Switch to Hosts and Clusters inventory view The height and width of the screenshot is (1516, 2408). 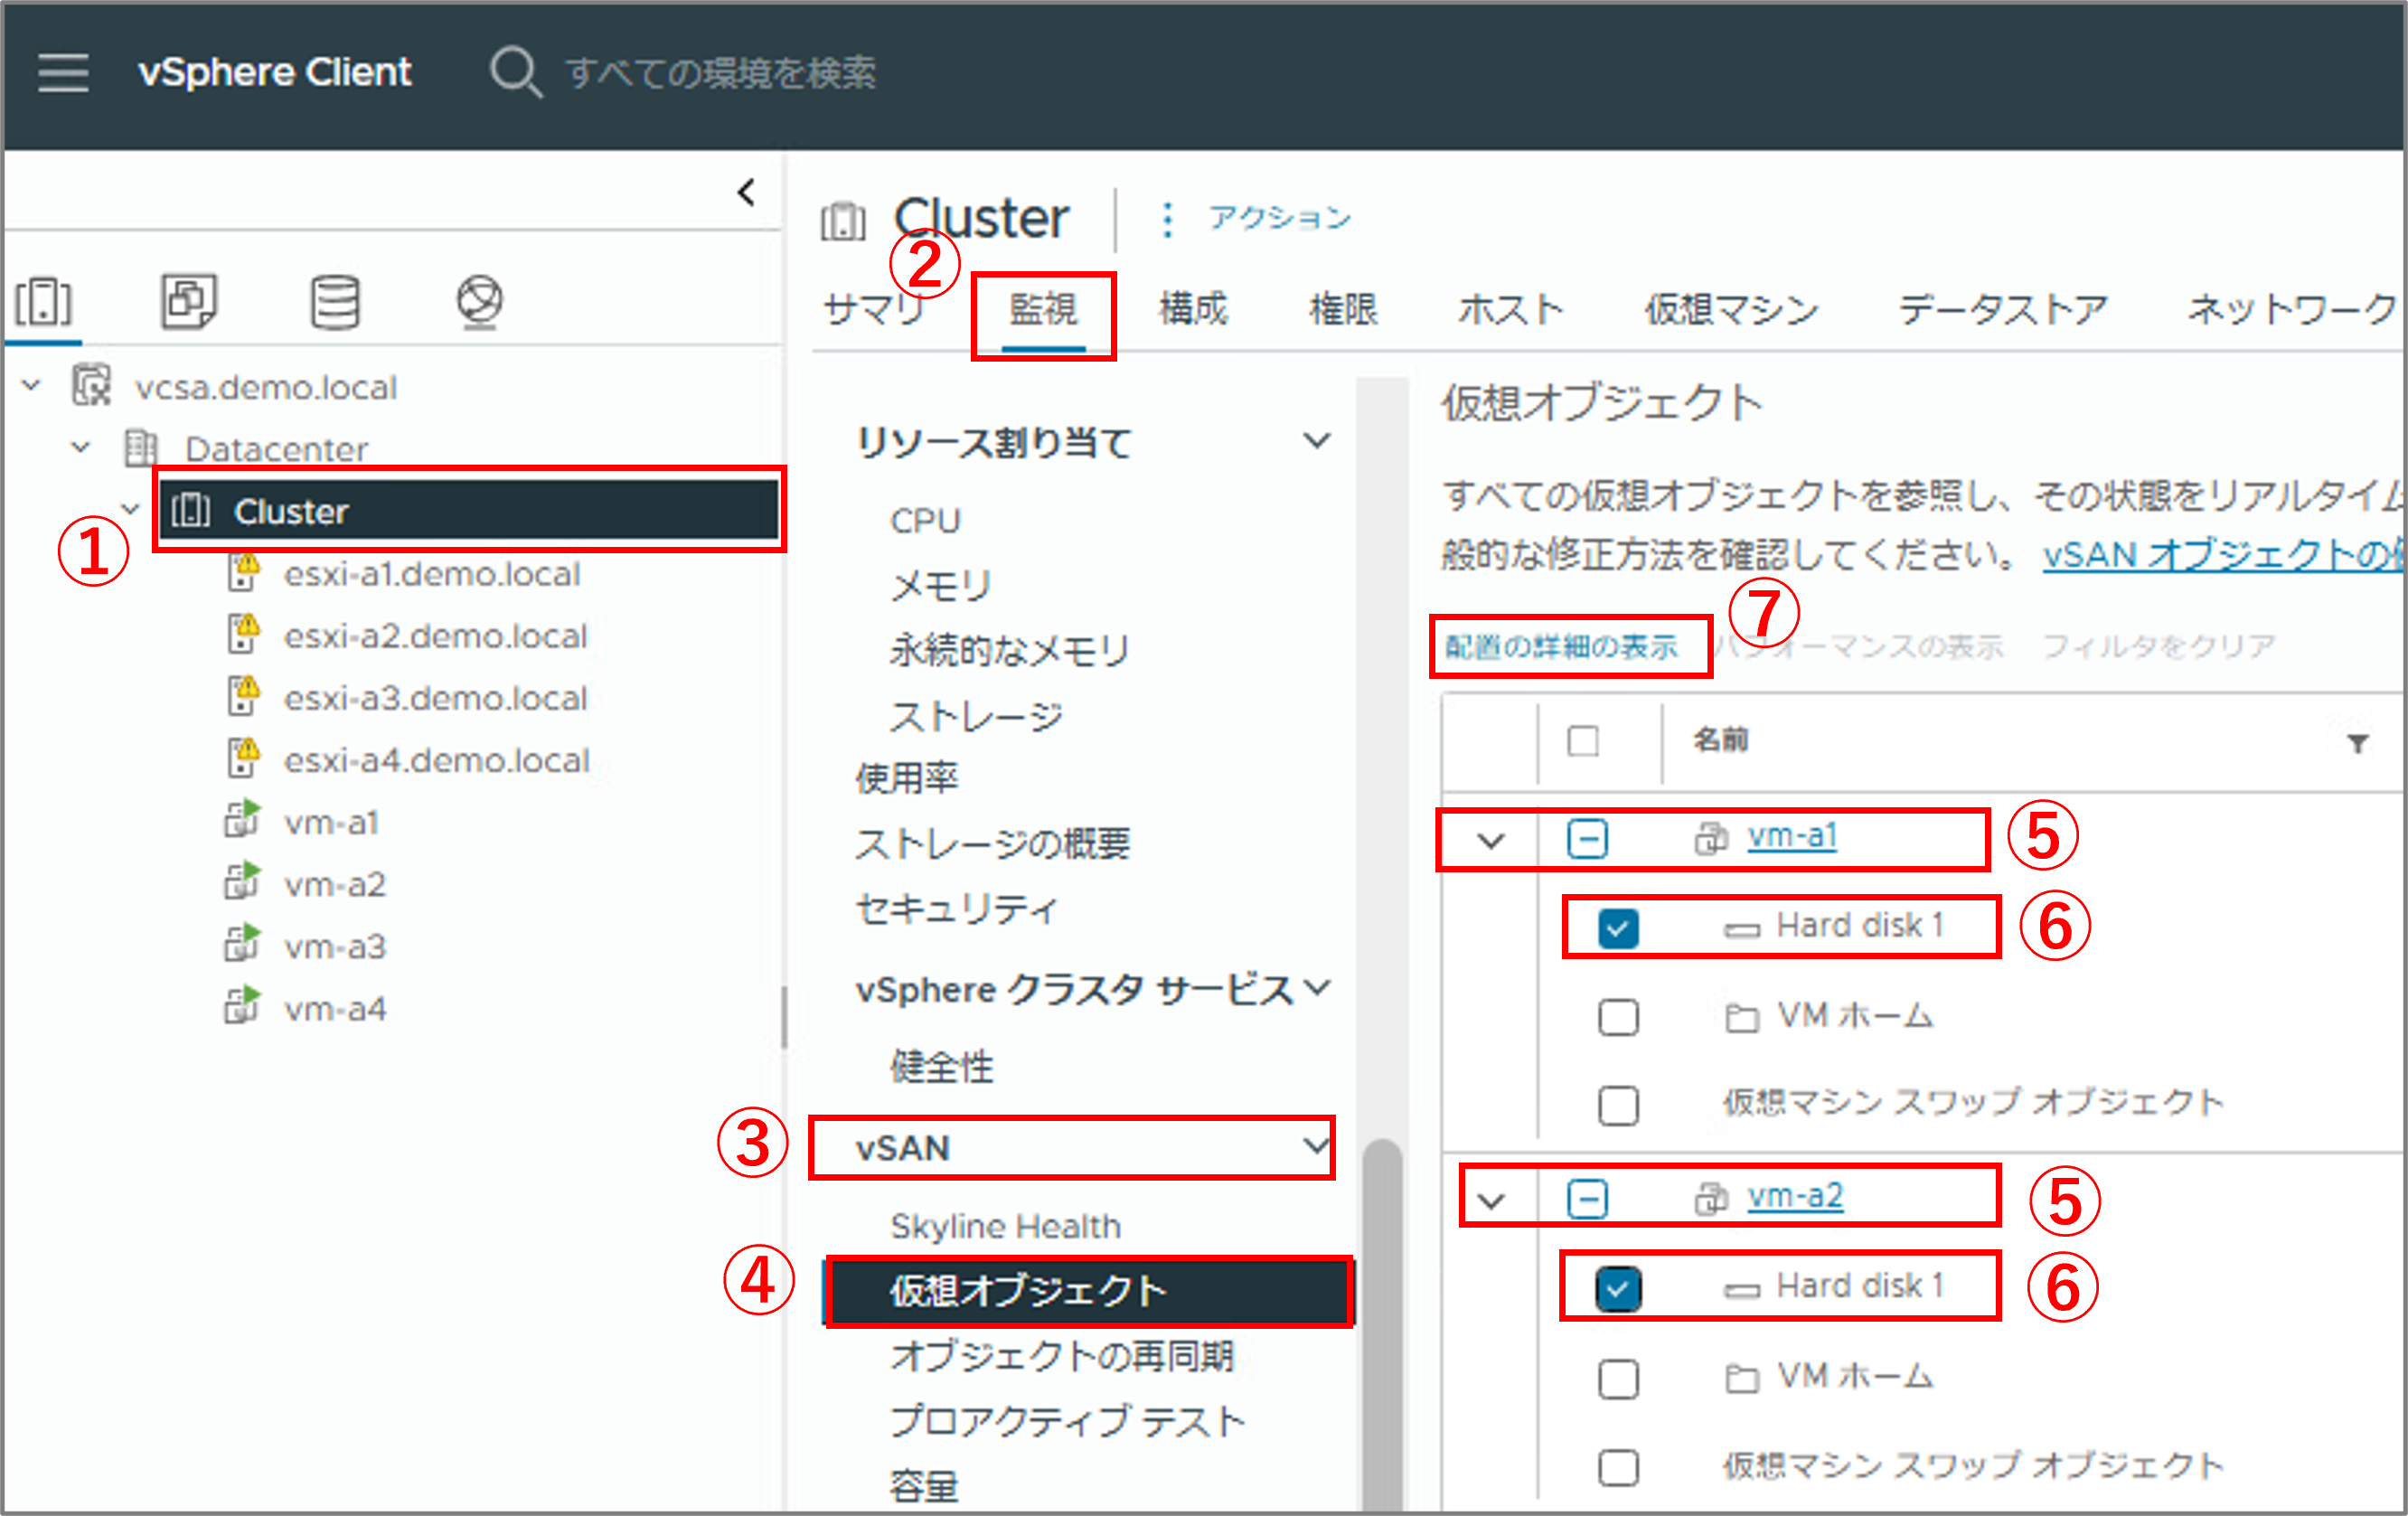coord(44,302)
